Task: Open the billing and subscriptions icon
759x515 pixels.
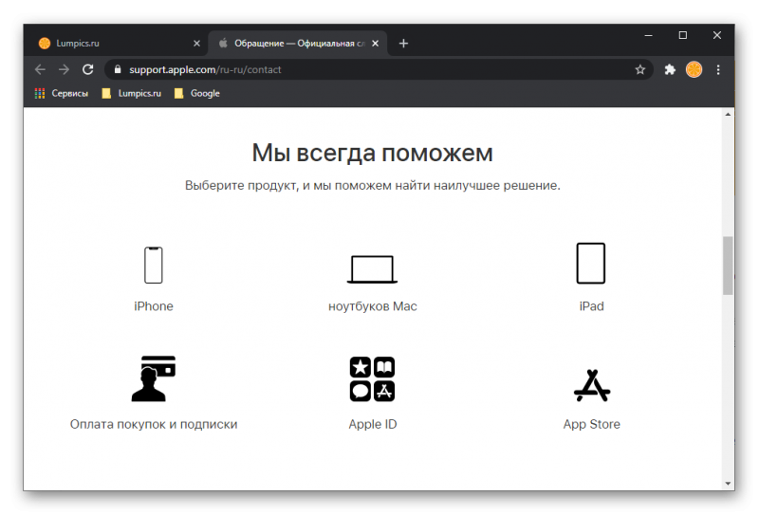Action: [154, 378]
